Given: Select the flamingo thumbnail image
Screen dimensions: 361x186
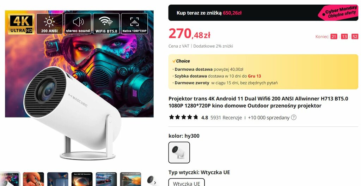Looking at the screenshot, I should [x=33, y=179].
